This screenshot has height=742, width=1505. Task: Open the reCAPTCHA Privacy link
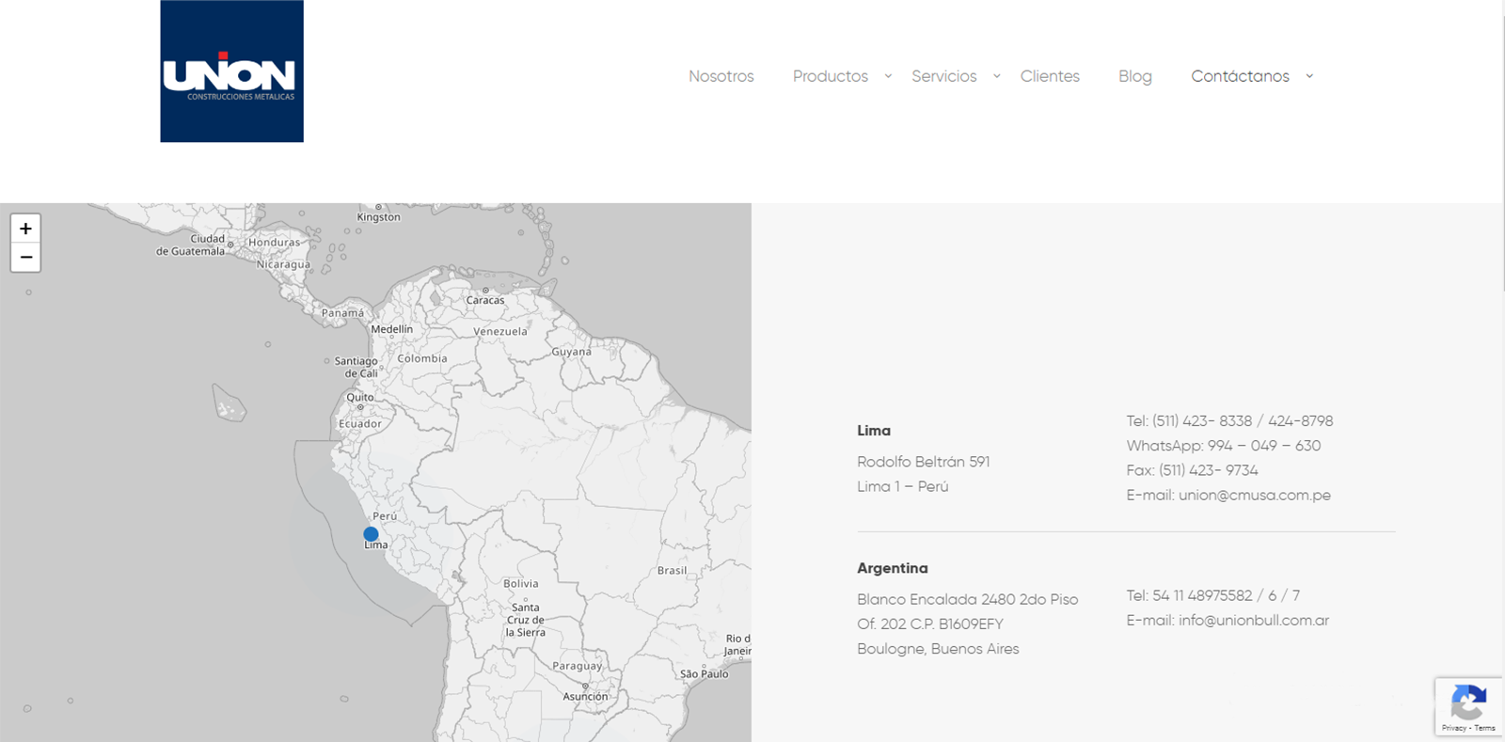[1453, 728]
